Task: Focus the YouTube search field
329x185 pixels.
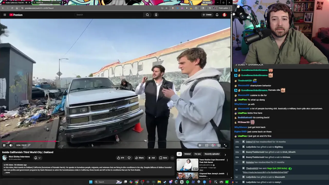Action: (109, 15)
